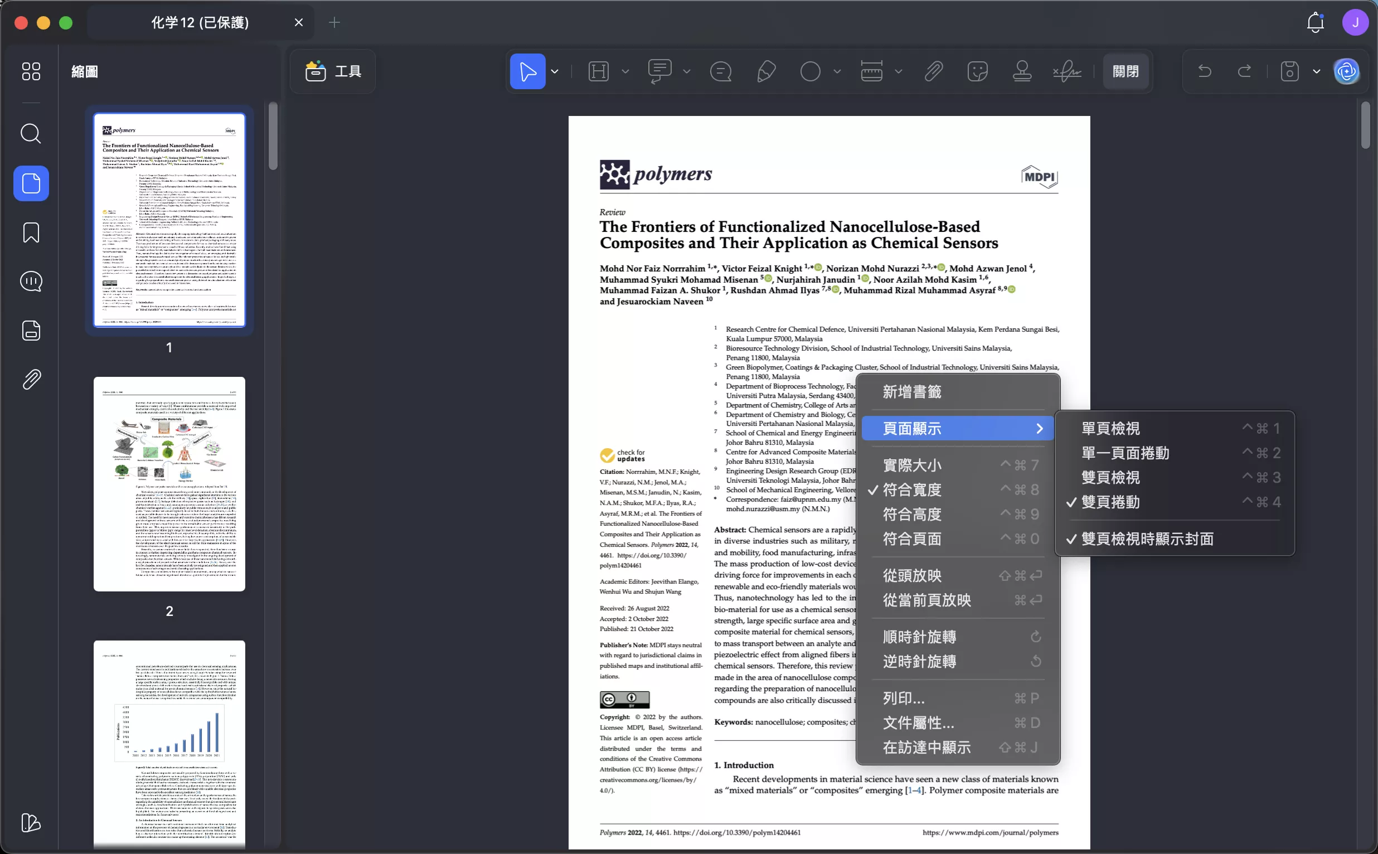Select page 2 thumbnail
This screenshot has height=854, width=1378.
pos(169,484)
